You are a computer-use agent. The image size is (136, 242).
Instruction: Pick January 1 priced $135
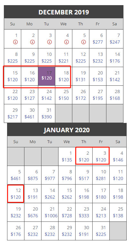tap(67, 157)
